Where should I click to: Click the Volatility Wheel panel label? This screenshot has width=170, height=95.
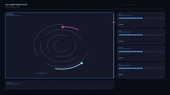pos(10,14)
